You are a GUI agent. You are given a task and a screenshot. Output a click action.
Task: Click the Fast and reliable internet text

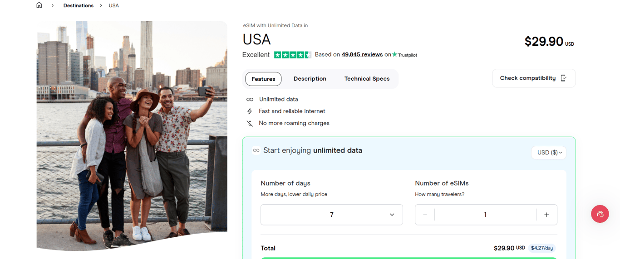click(292, 111)
